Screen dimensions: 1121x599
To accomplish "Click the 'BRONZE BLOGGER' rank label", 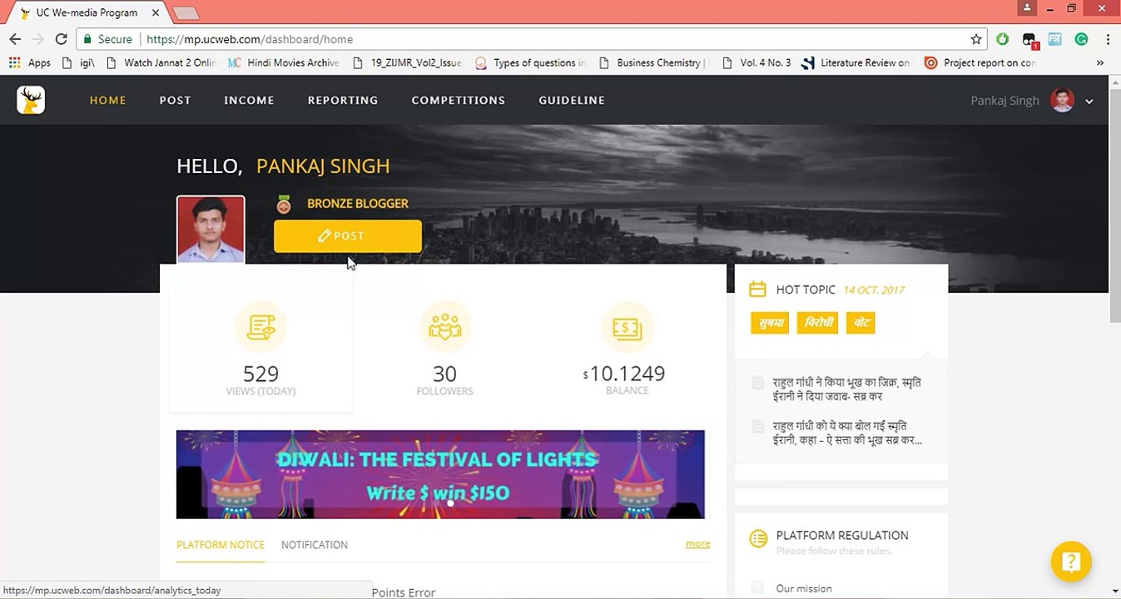I will [358, 204].
